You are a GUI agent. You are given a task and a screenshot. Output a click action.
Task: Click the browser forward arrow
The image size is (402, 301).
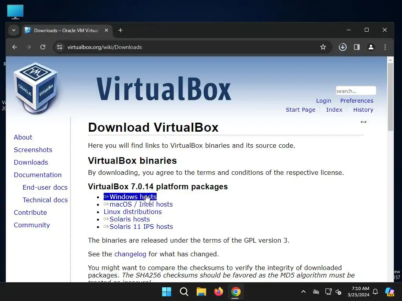[28, 47]
